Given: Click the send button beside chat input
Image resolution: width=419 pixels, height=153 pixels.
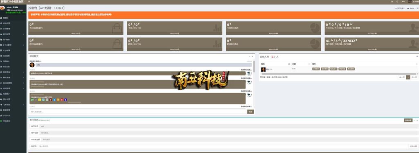Looking at the screenshot, I should coord(250,112).
